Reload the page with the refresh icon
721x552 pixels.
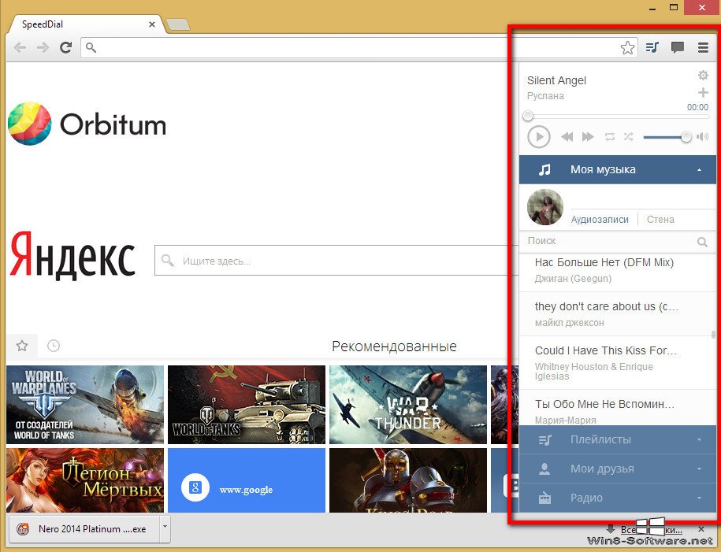(65, 47)
